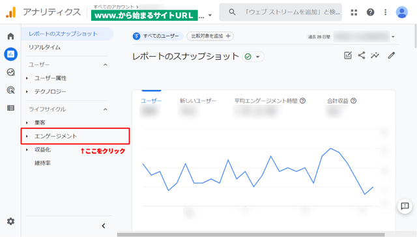The image size is (417, 237).
Task: Open the Explore icon in sidebar
Action: tap(10, 72)
